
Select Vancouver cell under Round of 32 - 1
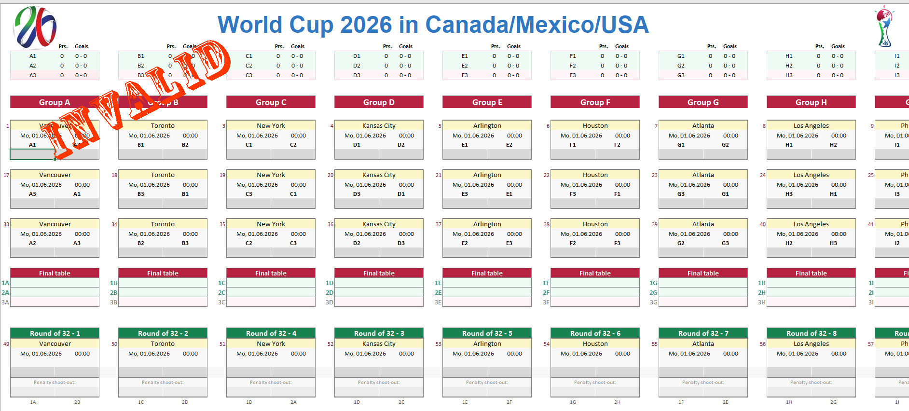click(55, 344)
